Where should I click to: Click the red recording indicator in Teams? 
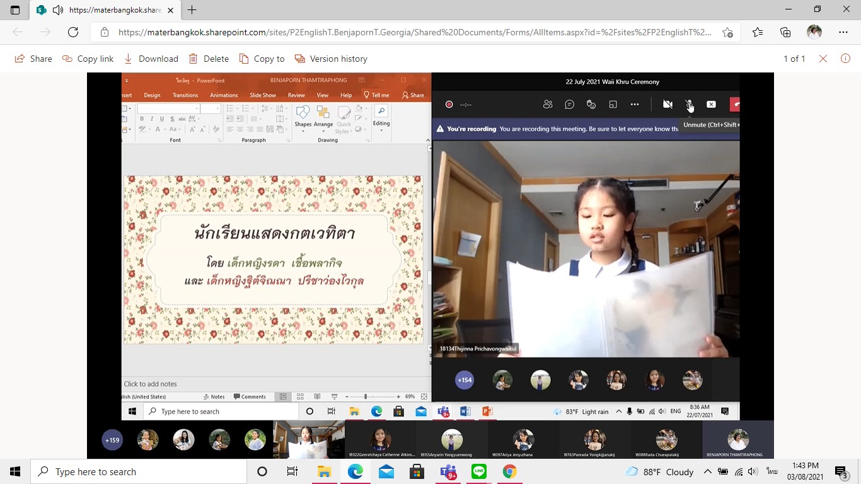coord(449,105)
